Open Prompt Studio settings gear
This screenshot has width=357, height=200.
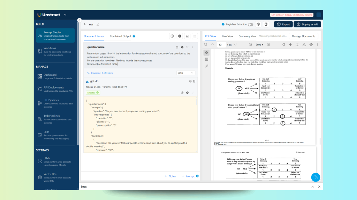tap(258, 24)
